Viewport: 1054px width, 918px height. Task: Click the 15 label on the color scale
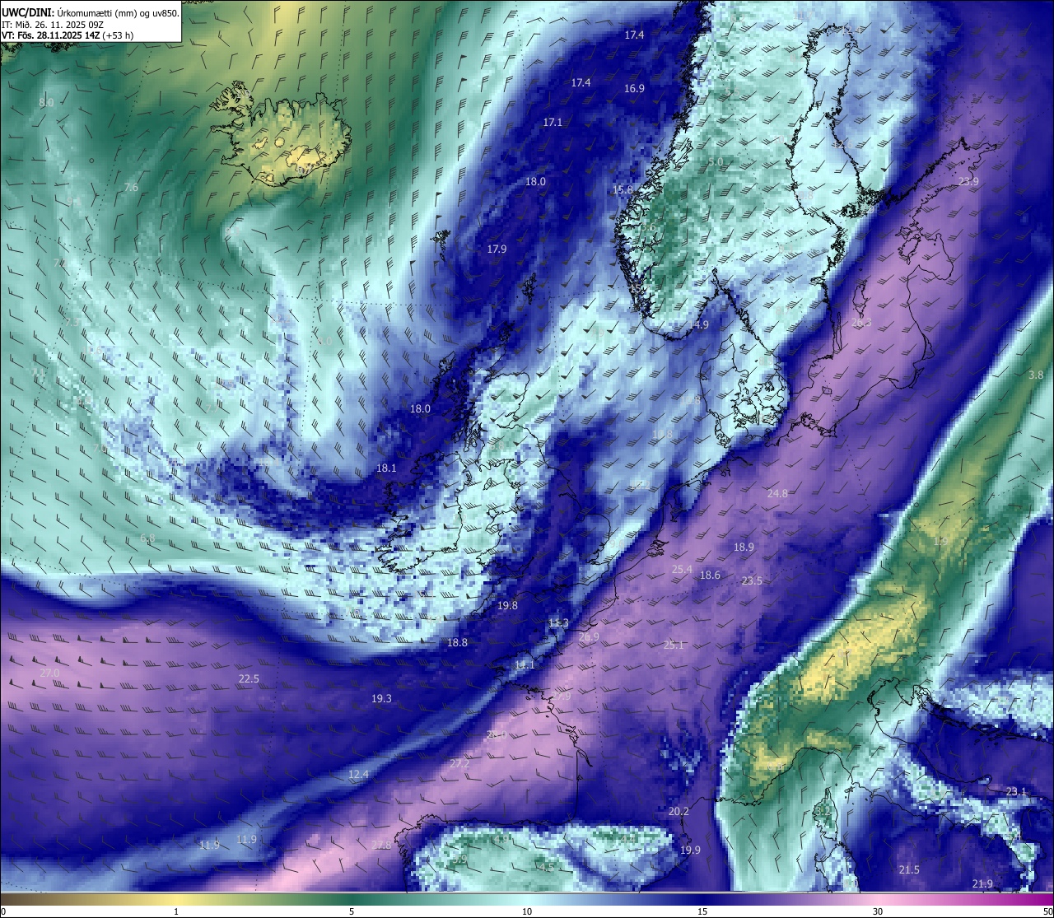(x=702, y=911)
